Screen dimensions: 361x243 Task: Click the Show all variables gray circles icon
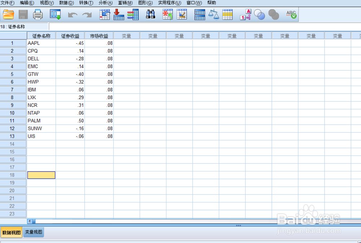(274, 14)
